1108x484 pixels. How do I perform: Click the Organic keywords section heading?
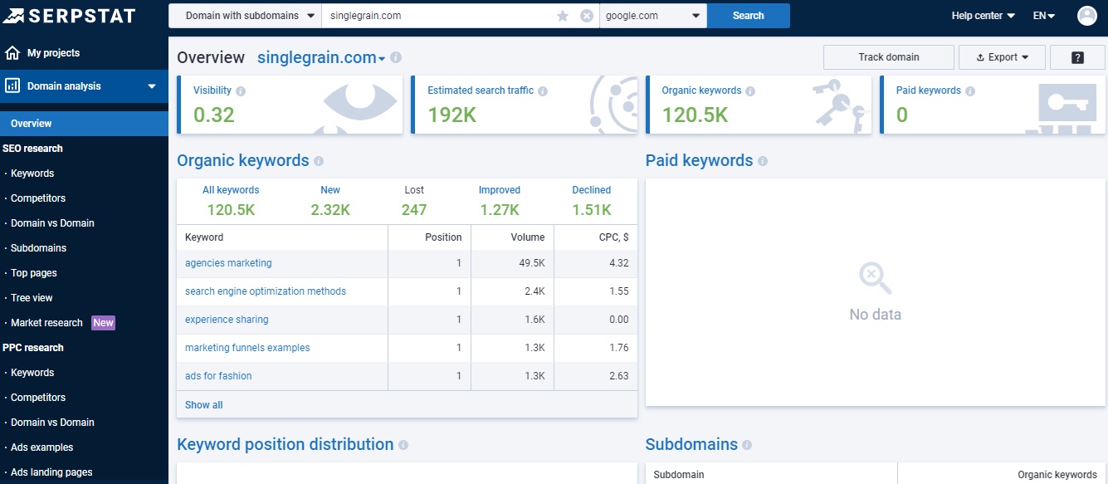click(x=243, y=161)
